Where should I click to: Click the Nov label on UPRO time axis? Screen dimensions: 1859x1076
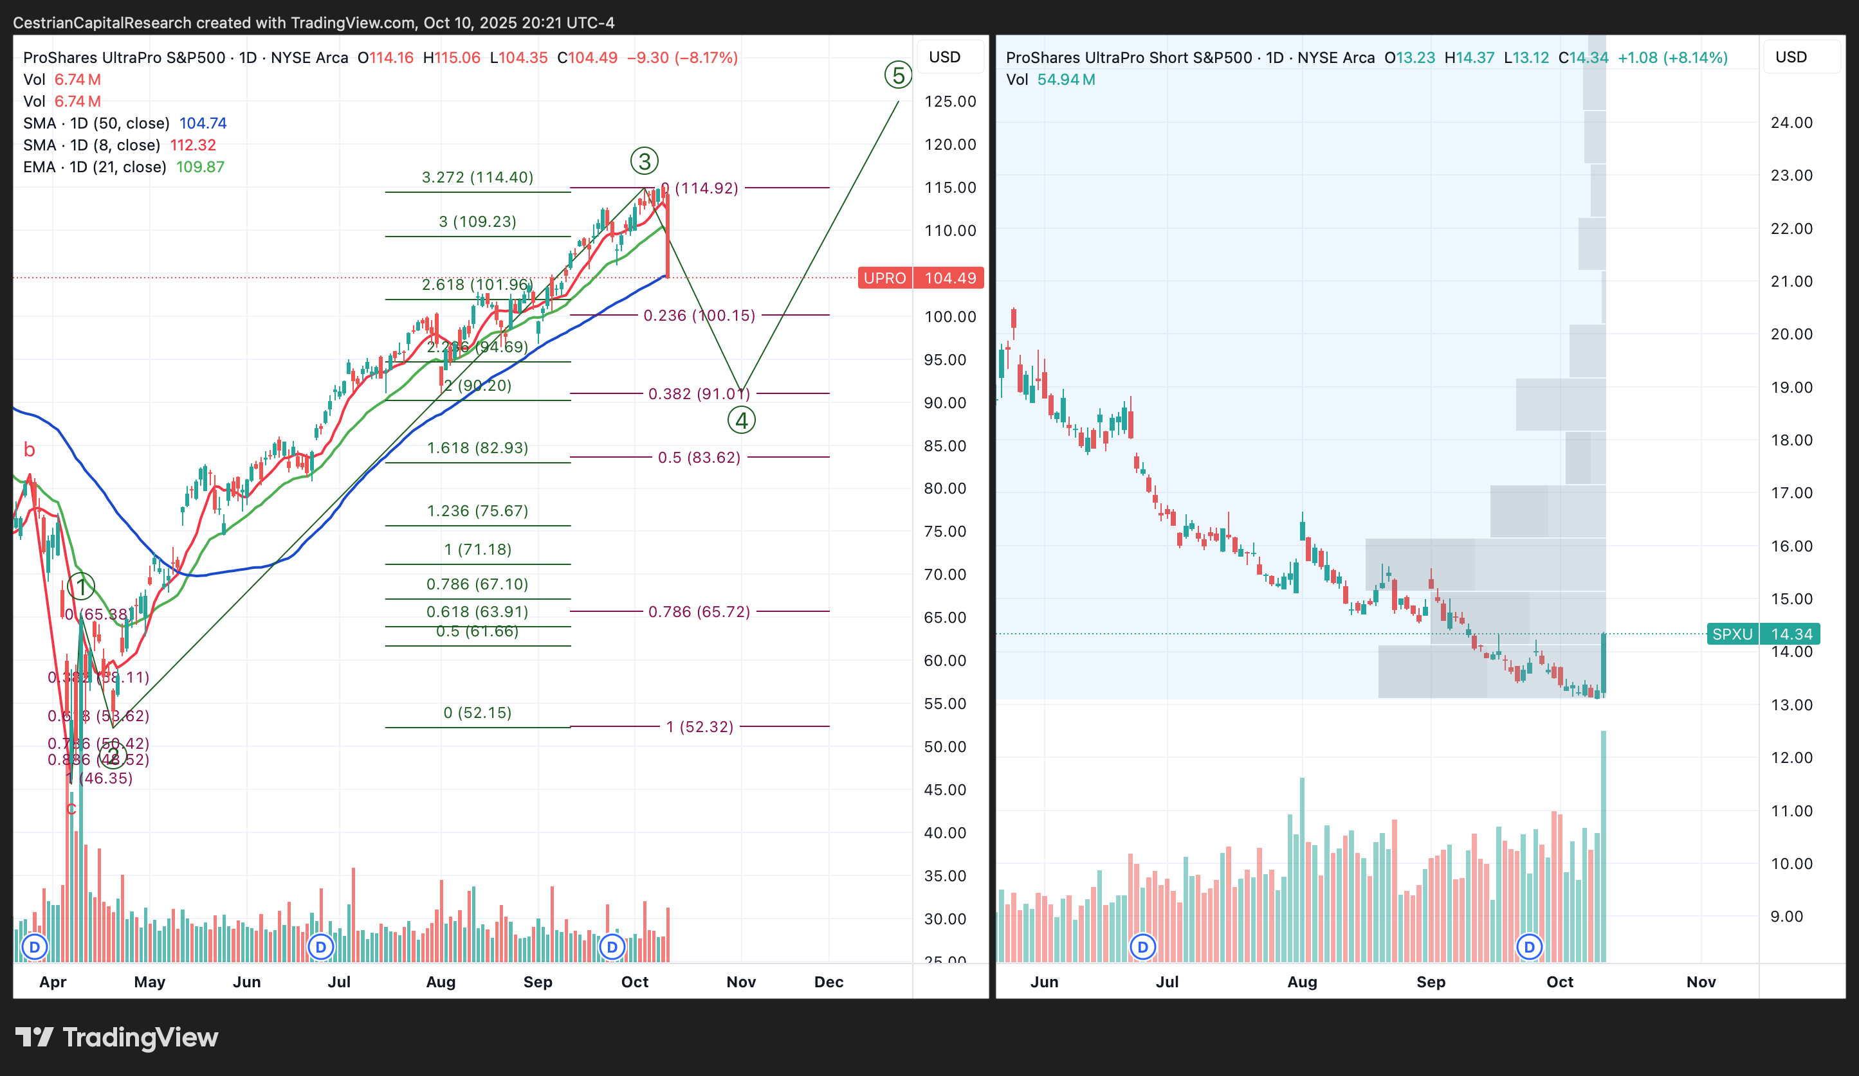point(740,982)
